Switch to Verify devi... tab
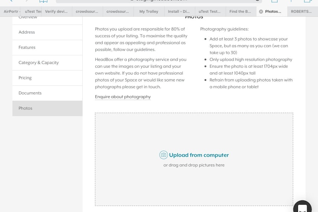 coord(57,12)
